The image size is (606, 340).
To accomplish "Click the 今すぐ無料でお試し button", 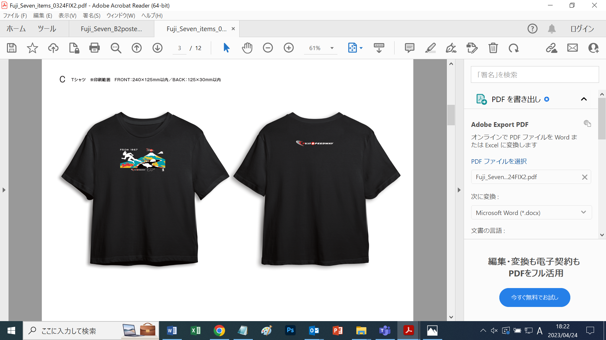I will [x=534, y=297].
